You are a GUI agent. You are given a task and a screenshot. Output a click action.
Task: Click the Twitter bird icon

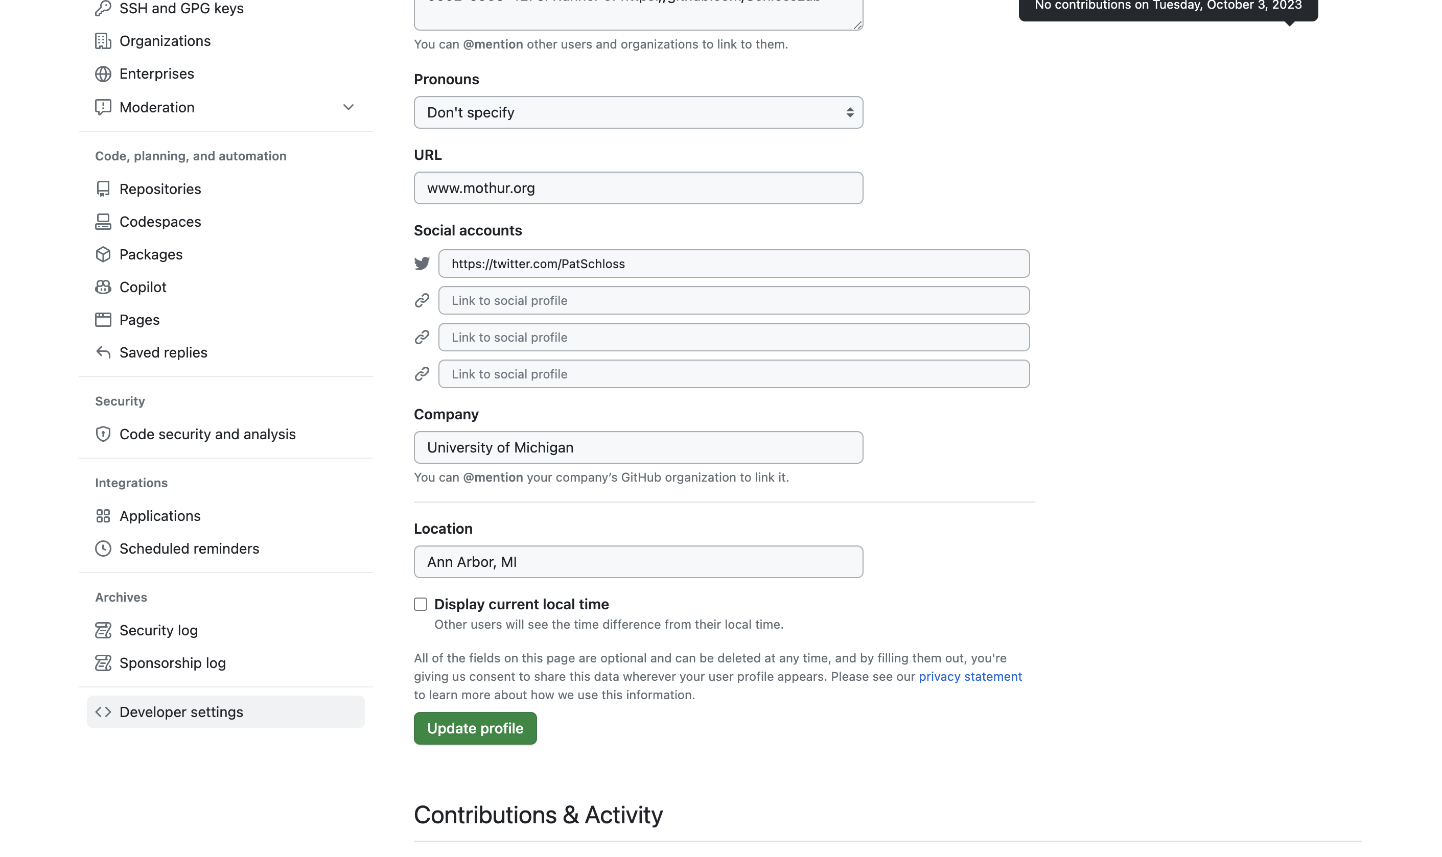[422, 264]
